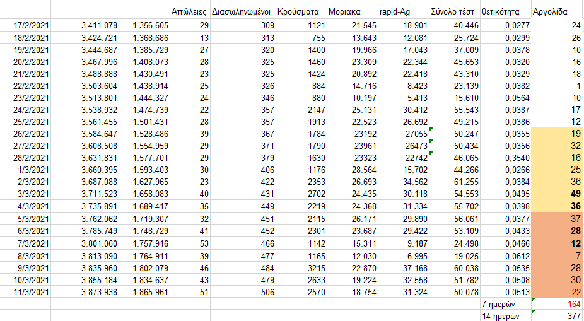
Task: Select the 0,3540 θετικότητα cell
Action: tap(505, 158)
